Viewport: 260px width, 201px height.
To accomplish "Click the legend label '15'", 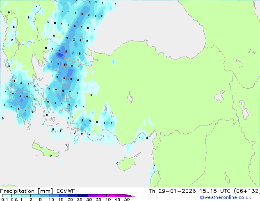I will pos(61,199).
